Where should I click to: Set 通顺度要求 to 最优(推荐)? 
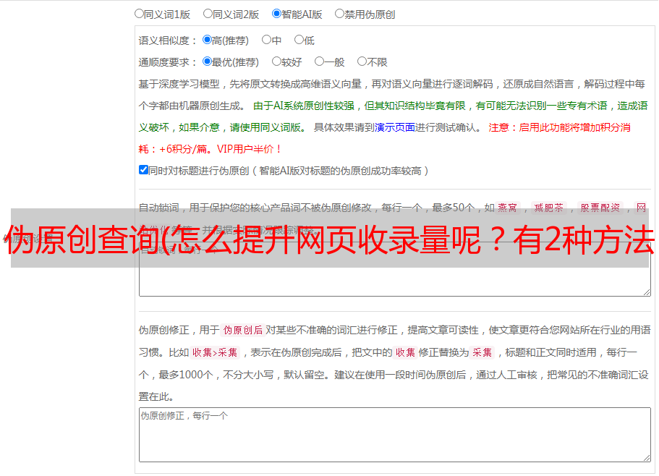click(x=207, y=61)
